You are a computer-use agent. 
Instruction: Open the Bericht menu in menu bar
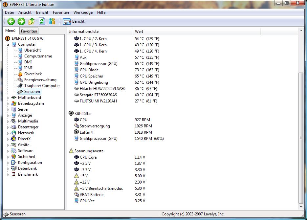click(x=42, y=12)
